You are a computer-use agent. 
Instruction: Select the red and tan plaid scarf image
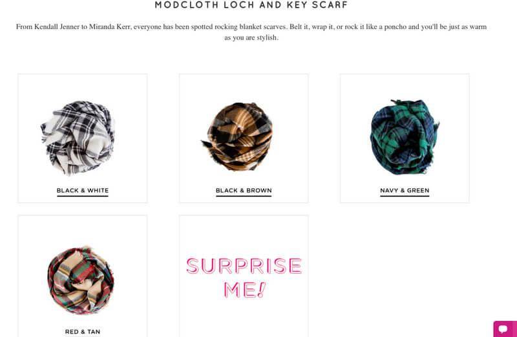click(x=81, y=281)
